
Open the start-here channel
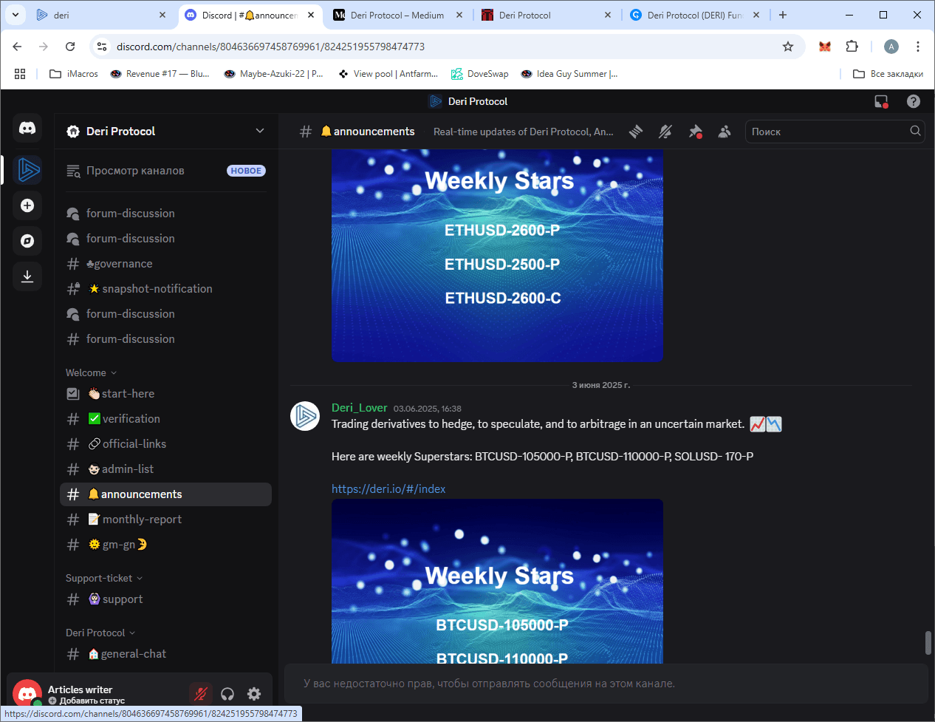point(165,394)
